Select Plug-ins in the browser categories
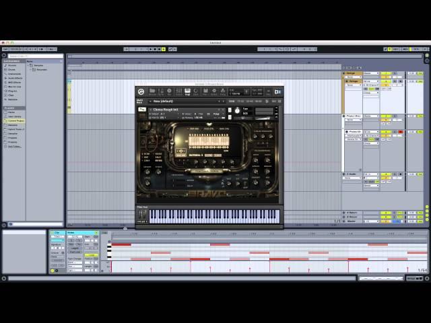 pyautogui.click(x=12, y=91)
